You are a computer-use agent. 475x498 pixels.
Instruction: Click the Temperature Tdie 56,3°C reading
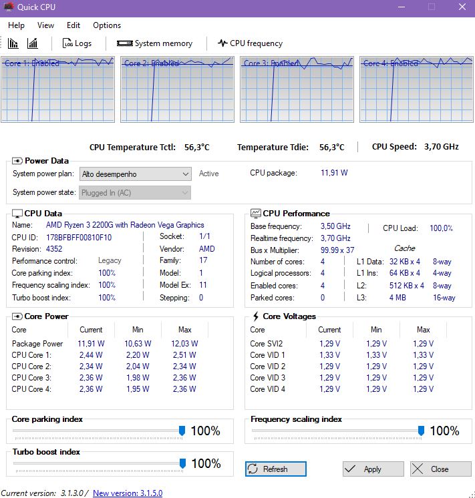[x=332, y=148]
